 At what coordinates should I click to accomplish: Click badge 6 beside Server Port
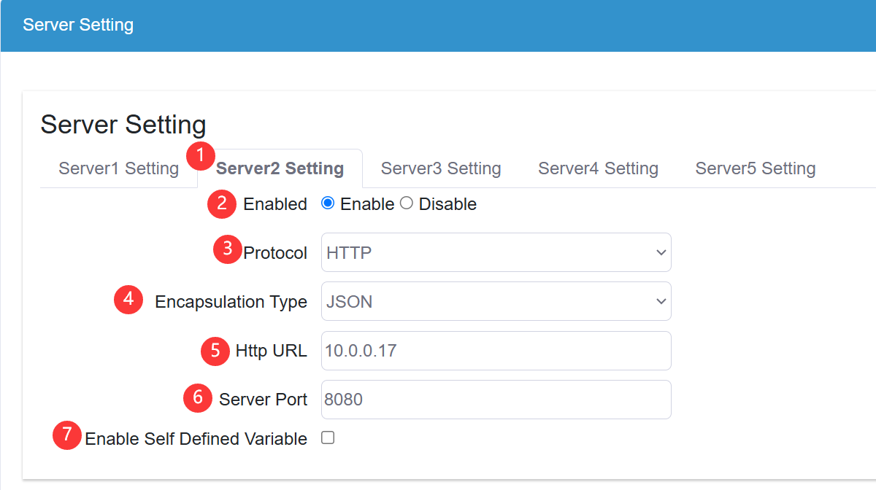pyautogui.click(x=197, y=398)
